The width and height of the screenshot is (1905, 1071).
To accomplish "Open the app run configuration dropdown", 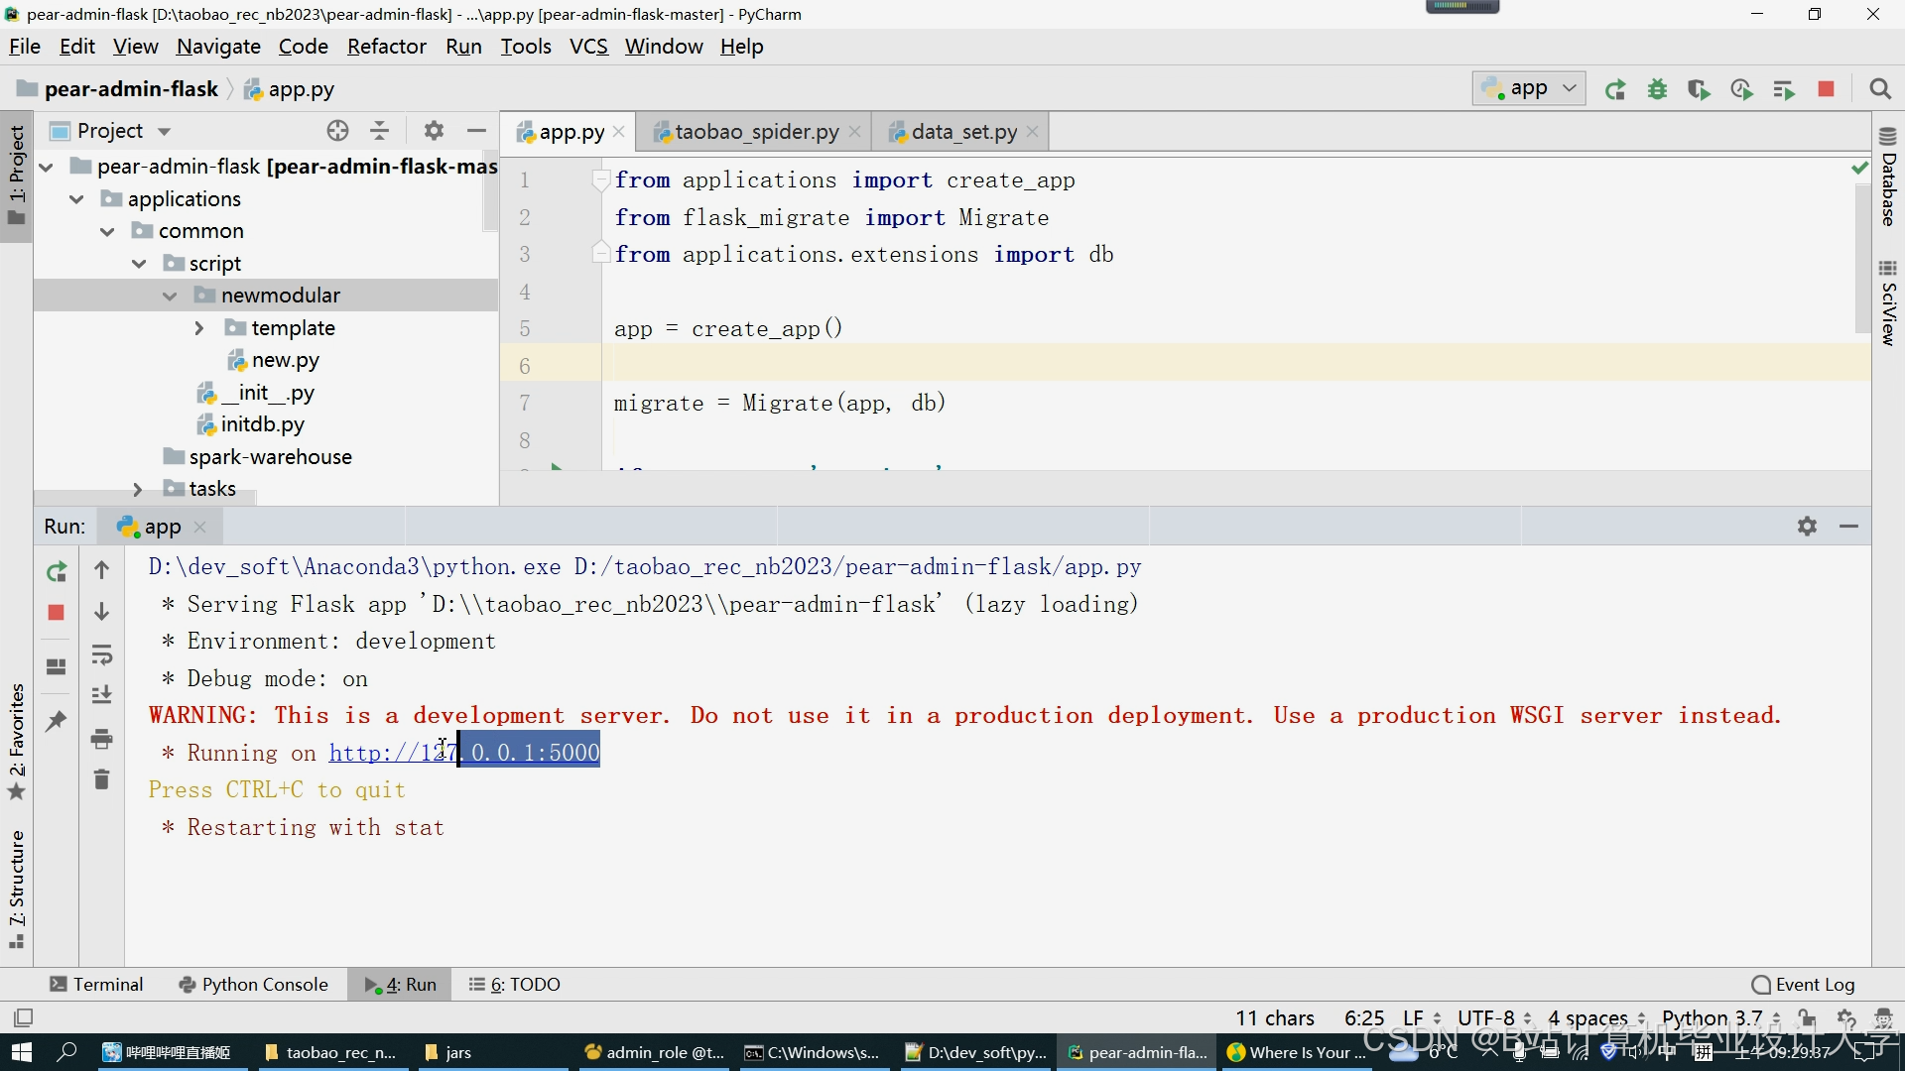I will pos(1528,88).
